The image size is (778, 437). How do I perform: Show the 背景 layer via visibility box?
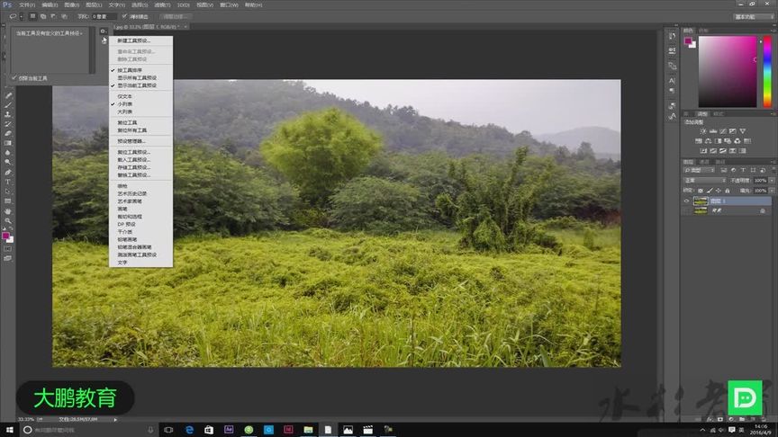click(x=687, y=211)
